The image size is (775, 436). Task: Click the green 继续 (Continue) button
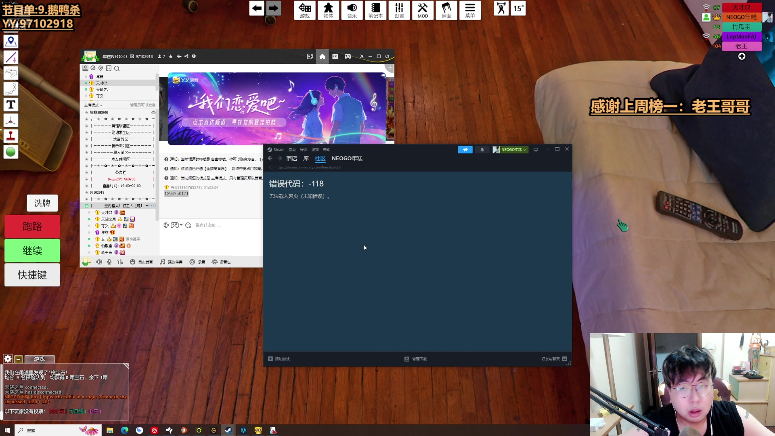point(32,251)
